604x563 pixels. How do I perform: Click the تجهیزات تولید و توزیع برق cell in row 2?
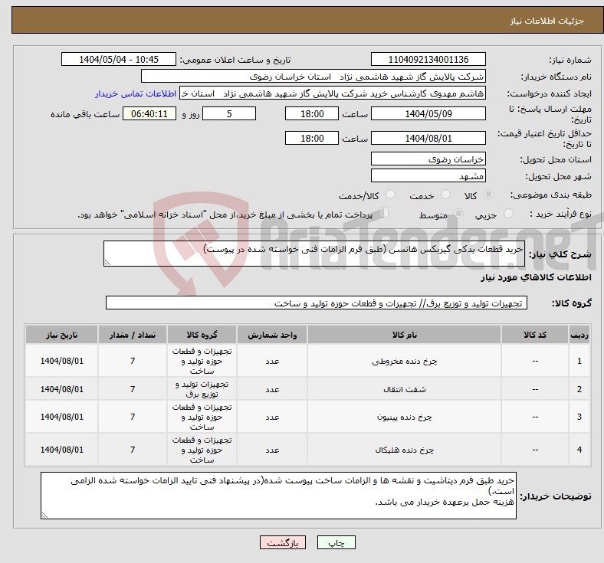202,389
